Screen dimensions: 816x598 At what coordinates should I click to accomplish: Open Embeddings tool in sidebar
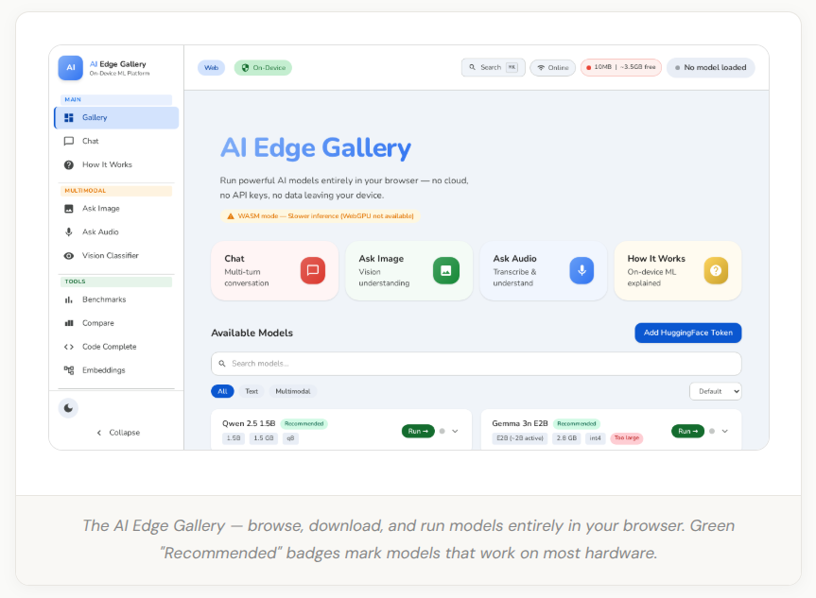116,369
